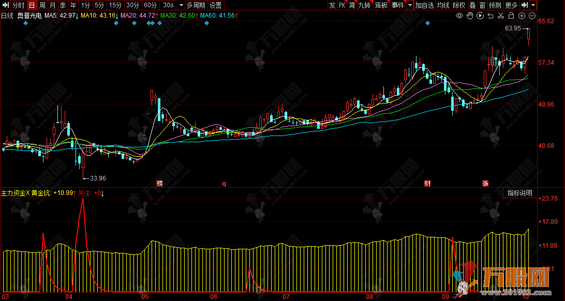Viewport: 565px width, 301px height.
Task: Toggle 除权 ex-rights adjustment
Action: pos(458,5)
